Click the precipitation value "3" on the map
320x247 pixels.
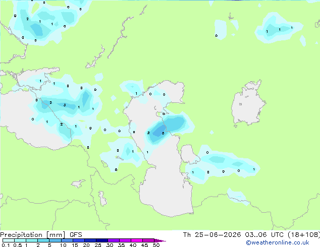click(65, 105)
